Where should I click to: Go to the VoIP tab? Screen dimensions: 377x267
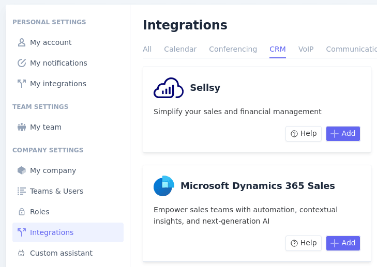(x=306, y=49)
